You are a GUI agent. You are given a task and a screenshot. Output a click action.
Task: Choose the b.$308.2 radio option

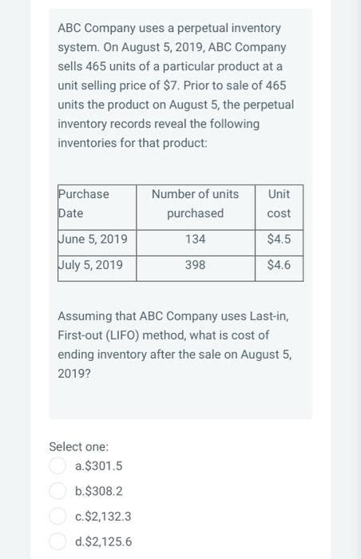click(57, 491)
